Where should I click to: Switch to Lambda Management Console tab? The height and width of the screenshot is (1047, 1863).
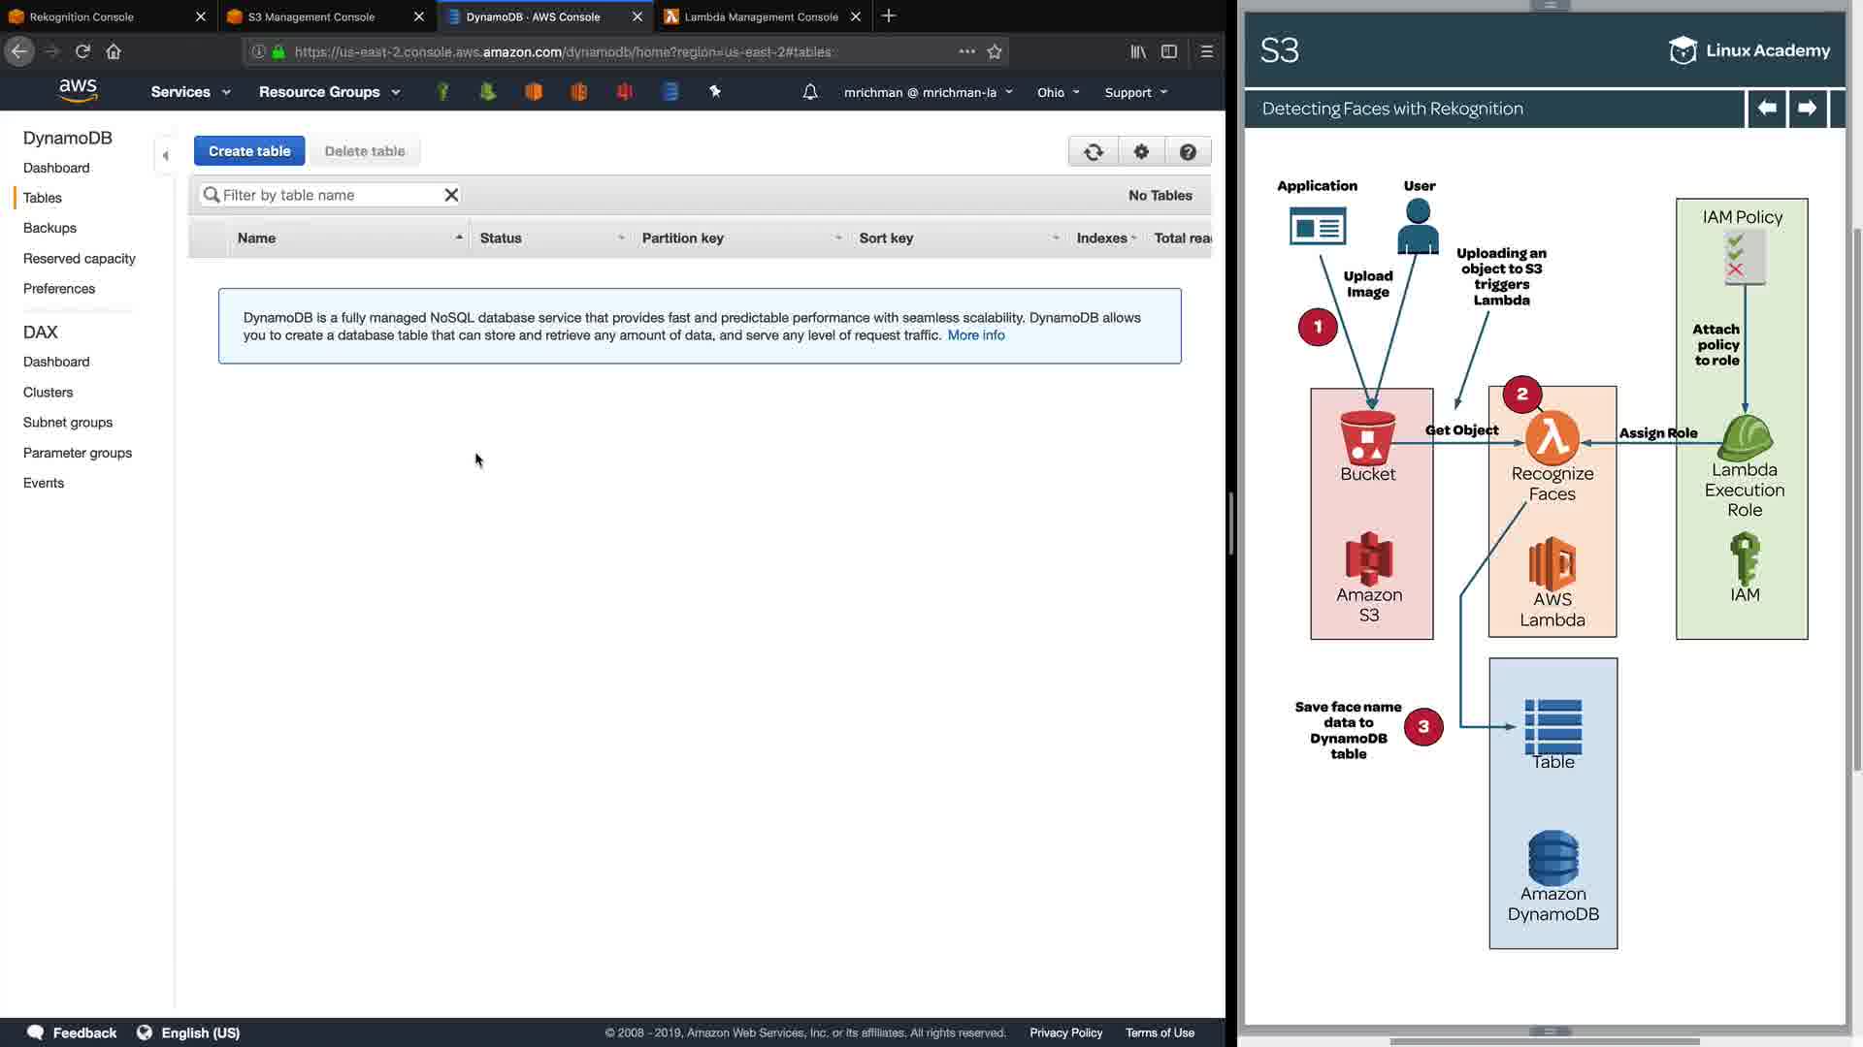coord(761,16)
